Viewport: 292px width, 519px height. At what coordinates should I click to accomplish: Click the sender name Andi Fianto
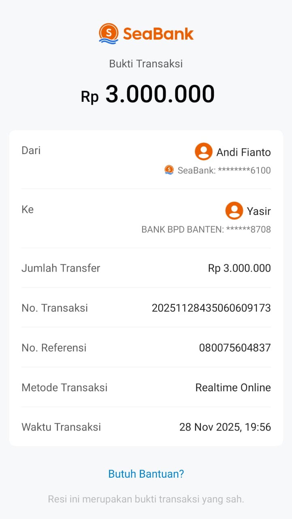[243, 152]
